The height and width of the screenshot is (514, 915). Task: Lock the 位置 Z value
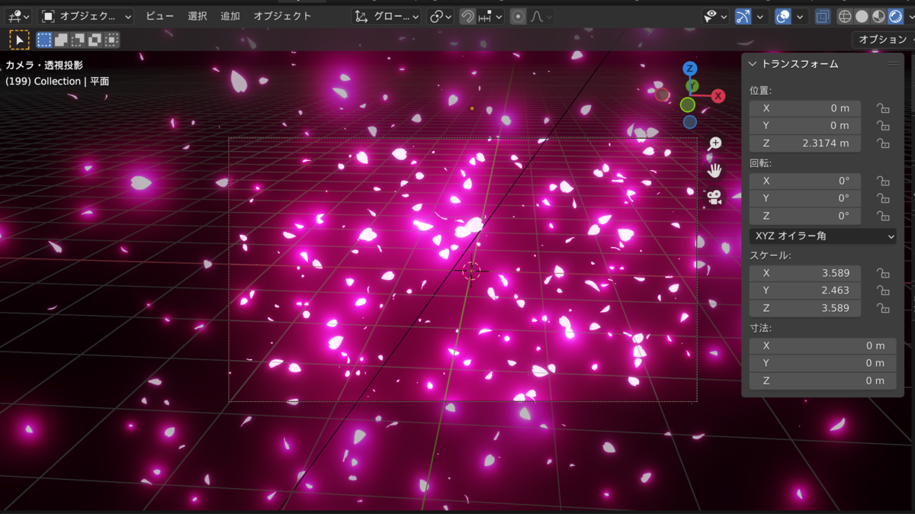coord(883,143)
